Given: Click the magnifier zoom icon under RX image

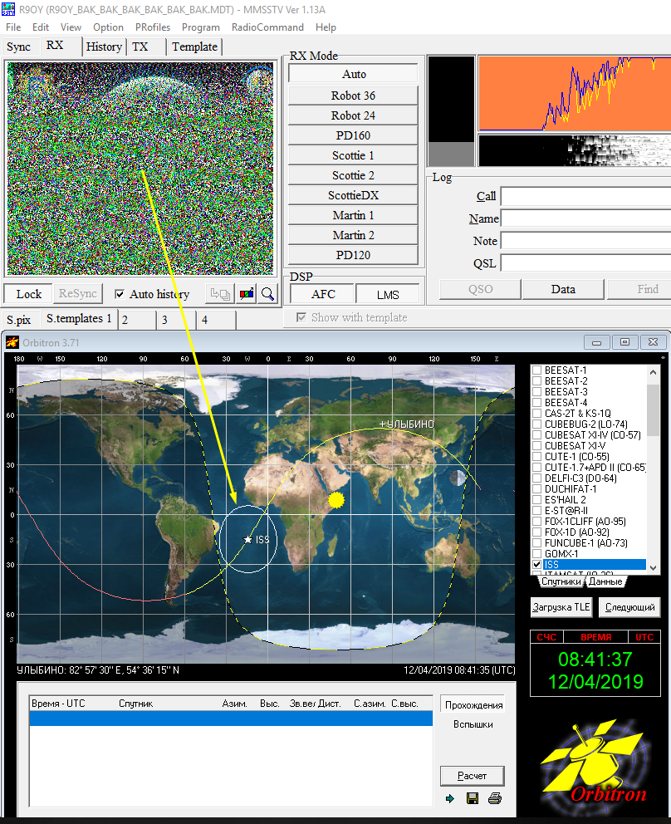Looking at the screenshot, I should (x=267, y=294).
